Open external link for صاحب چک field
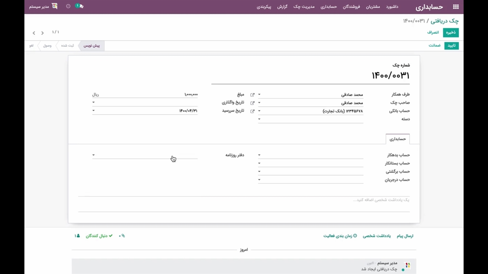Viewport: 488px width, 274px height. coord(252,103)
